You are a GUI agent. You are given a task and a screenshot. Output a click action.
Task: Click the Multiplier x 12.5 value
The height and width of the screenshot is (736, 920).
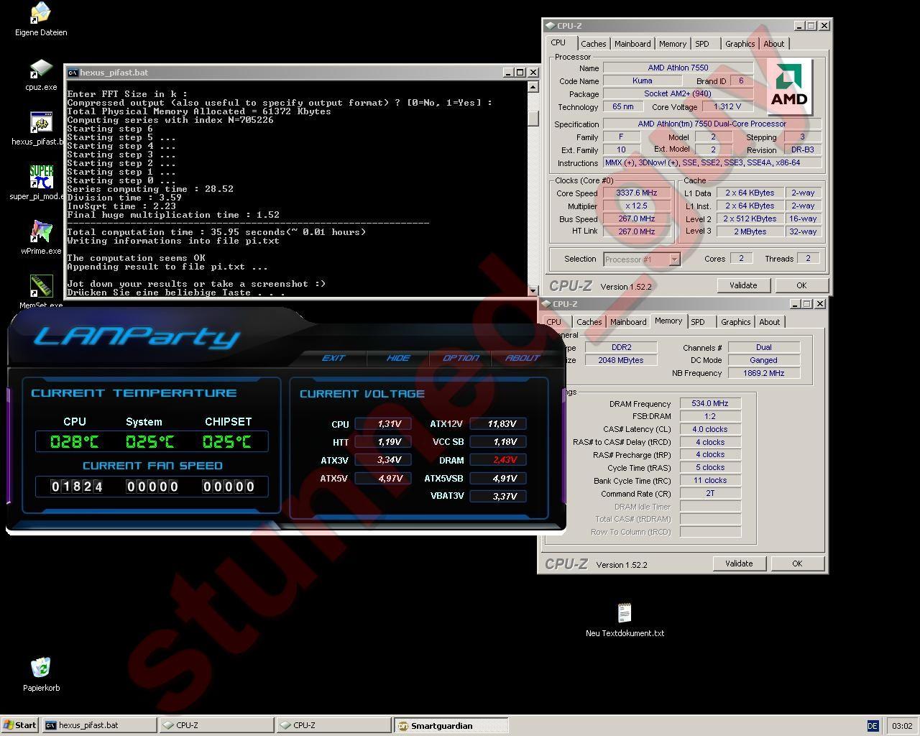[x=637, y=206]
